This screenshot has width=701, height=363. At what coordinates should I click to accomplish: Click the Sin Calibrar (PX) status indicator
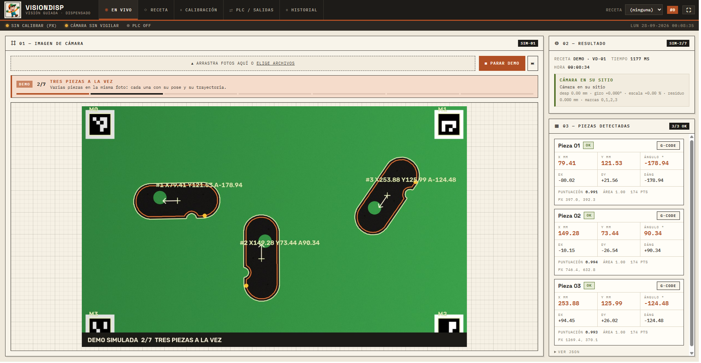(31, 26)
